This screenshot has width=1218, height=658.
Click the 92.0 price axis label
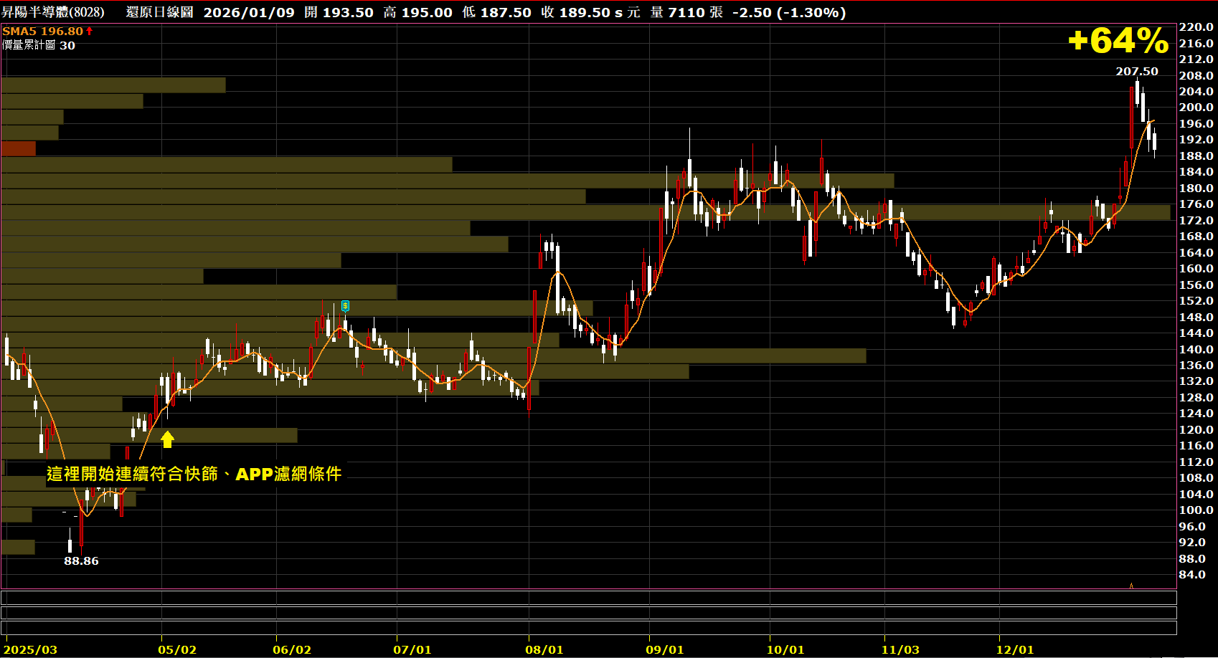coord(1192,543)
